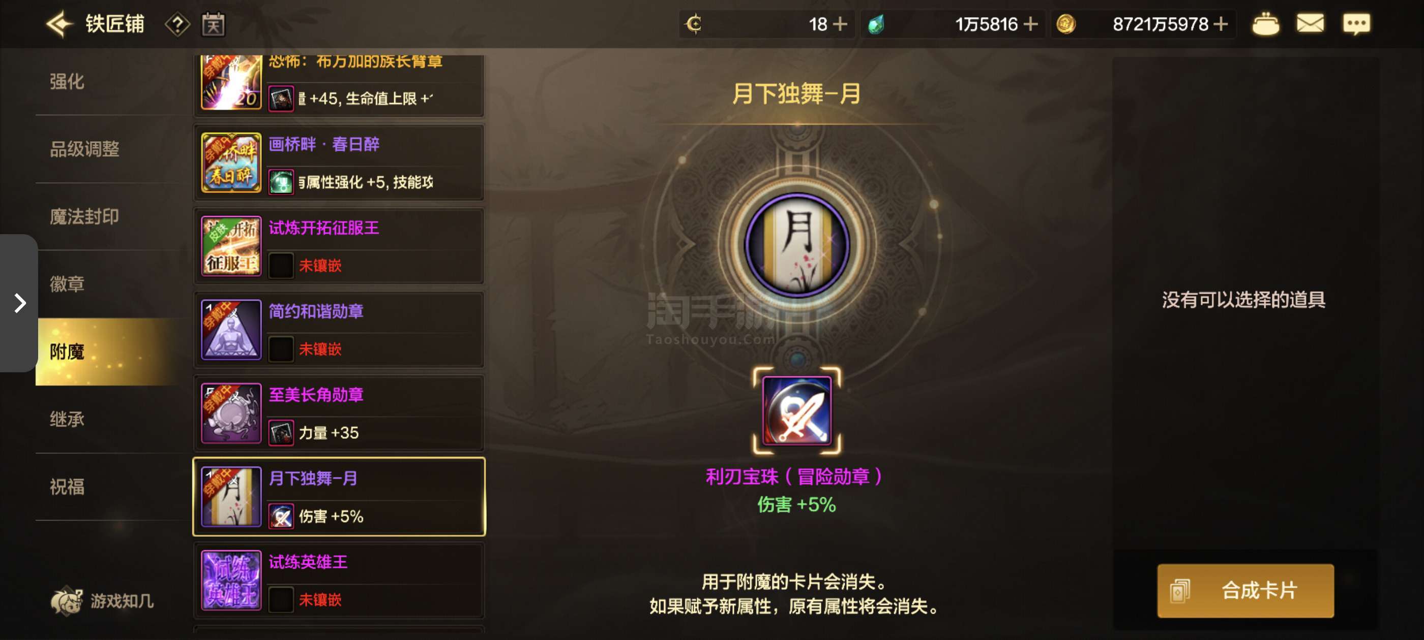Open the help question mark icon
Image resolution: width=1424 pixels, height=640 pixels.
click(x=177, y=24)
